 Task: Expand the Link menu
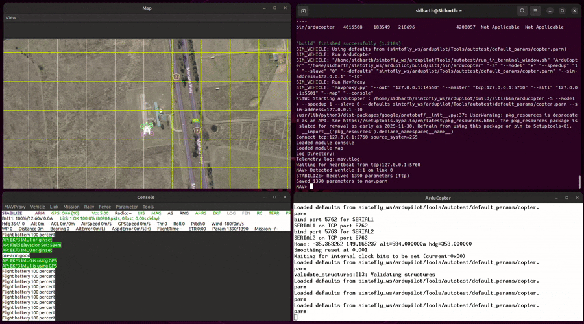54,207
